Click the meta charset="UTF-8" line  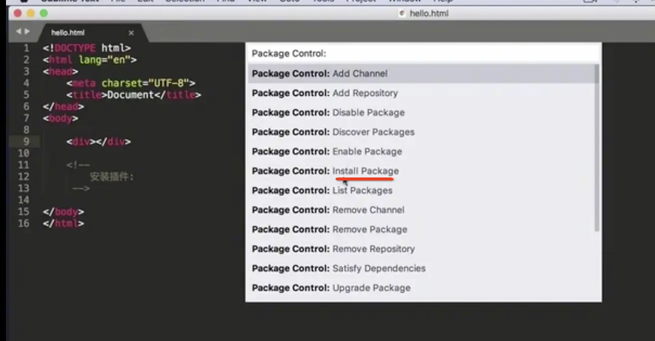[131, 83]
